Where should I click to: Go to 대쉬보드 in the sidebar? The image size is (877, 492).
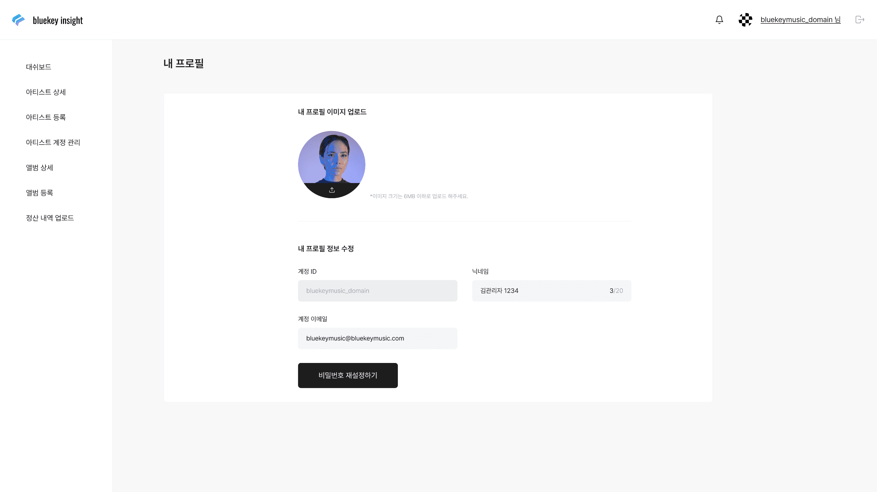39,67
